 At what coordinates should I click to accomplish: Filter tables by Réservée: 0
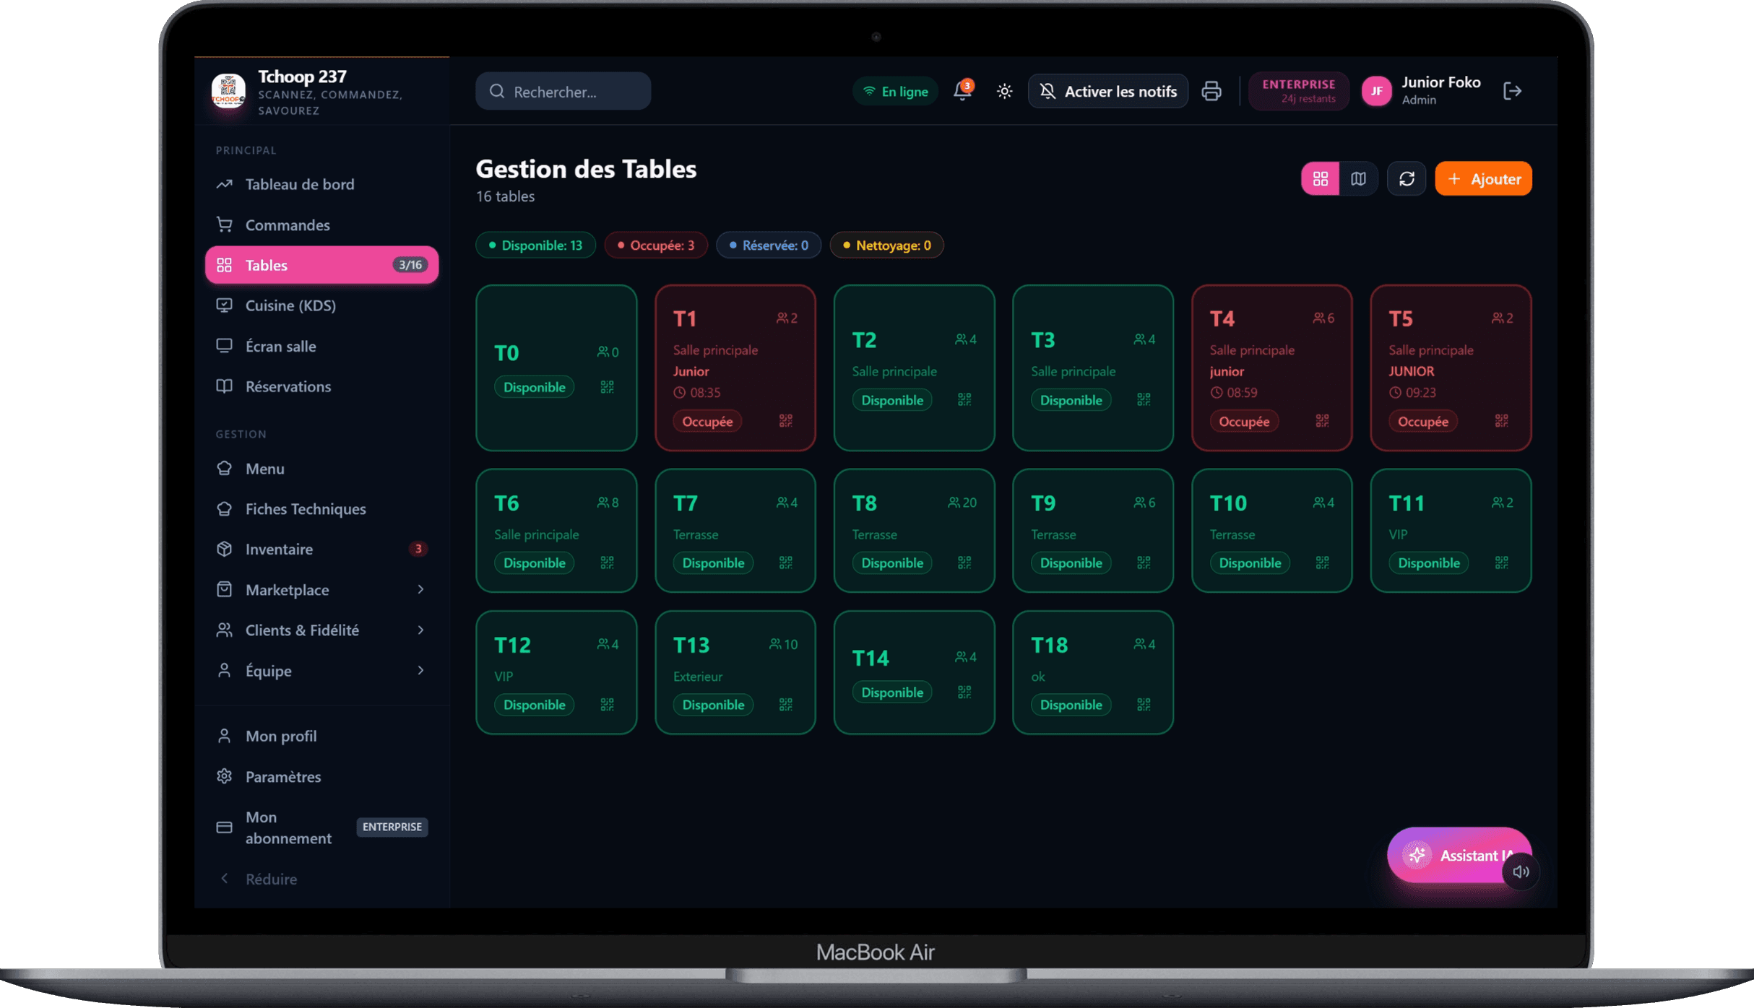769,246
